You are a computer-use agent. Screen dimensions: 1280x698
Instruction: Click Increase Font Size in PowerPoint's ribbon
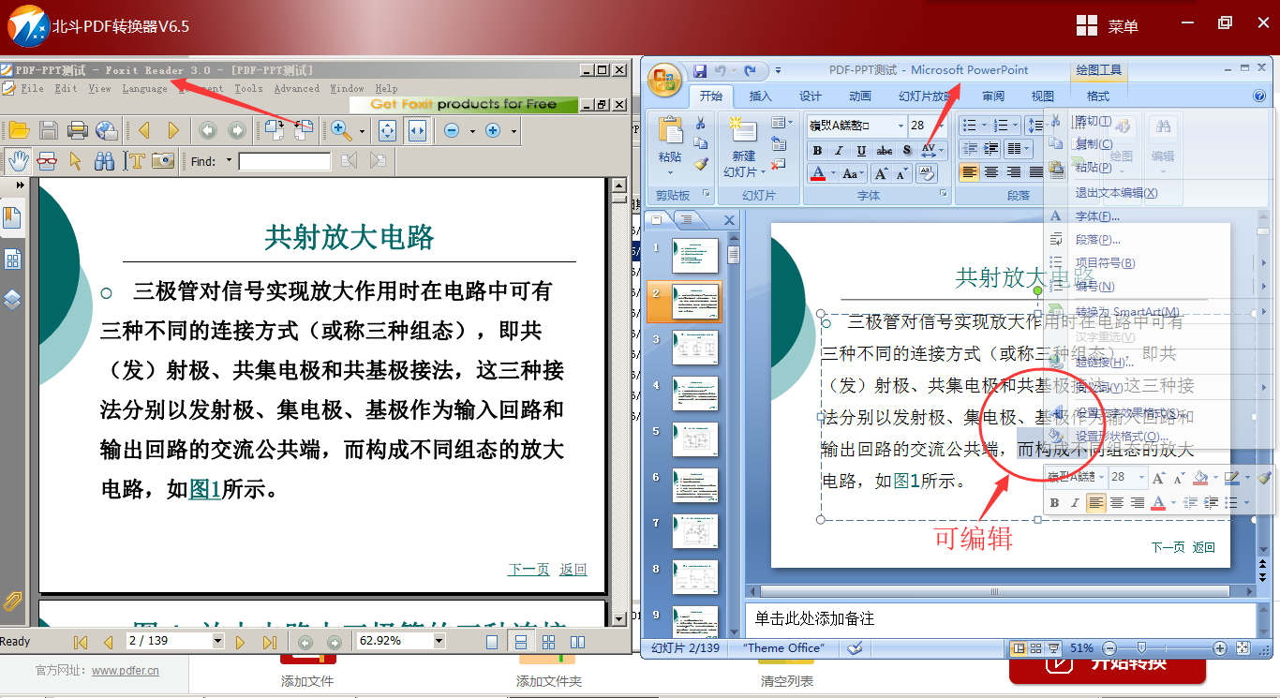[x=881, y=173]
